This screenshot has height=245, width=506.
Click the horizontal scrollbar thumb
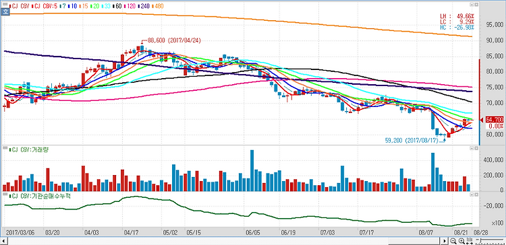point(414,241)
